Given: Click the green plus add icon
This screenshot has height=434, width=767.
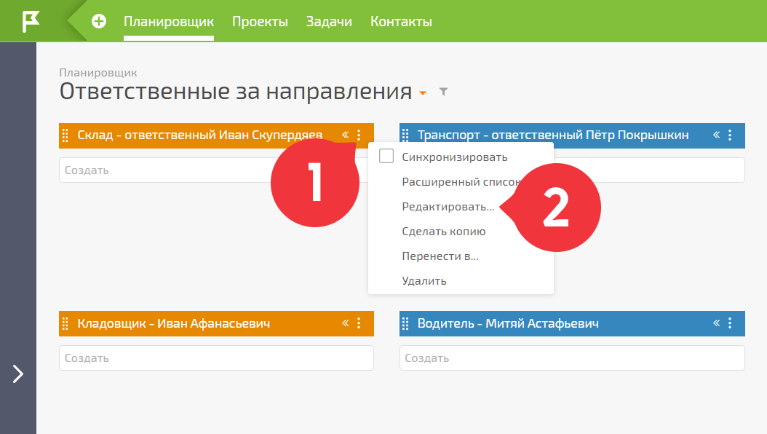Looking at the screenshot, I should tap(99, 21).
